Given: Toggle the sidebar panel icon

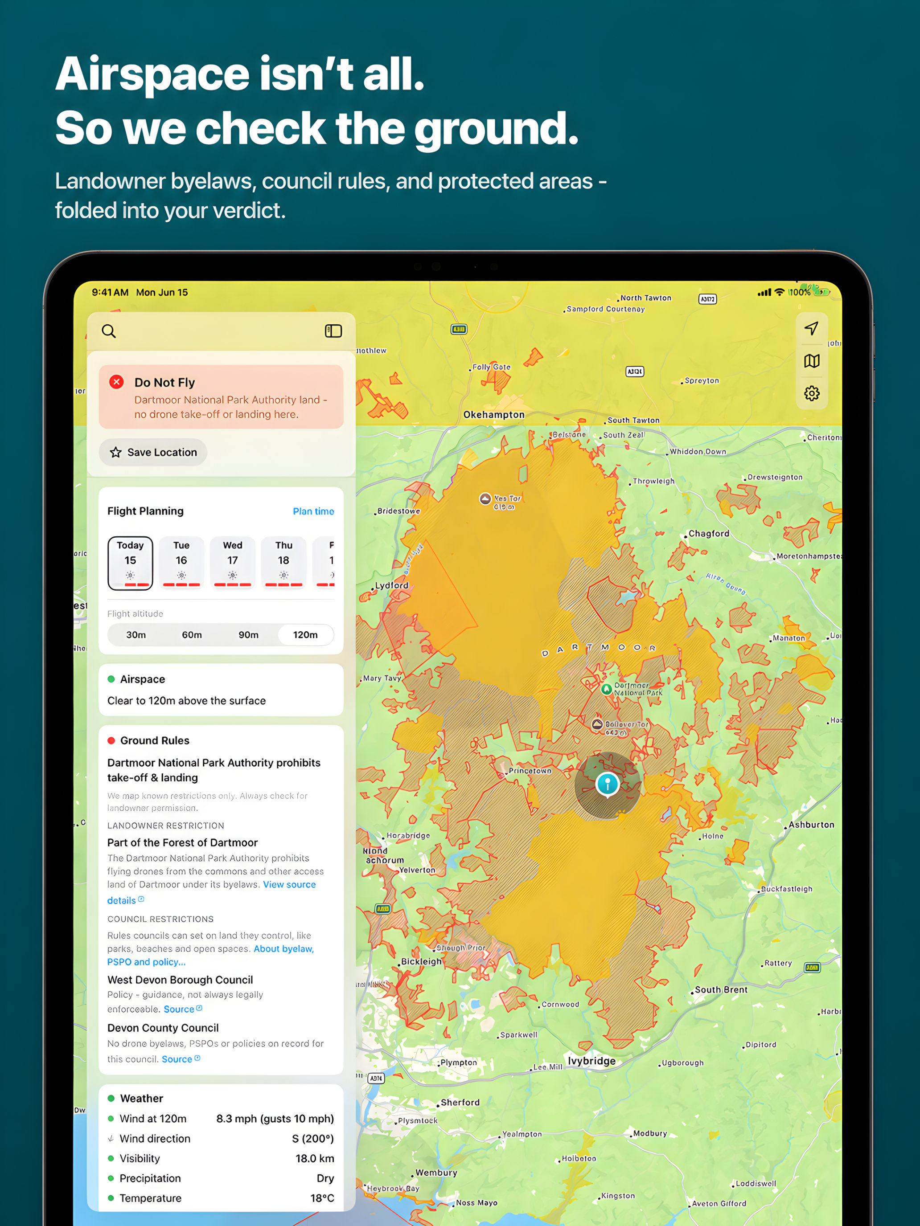Looking at the screenshot, I should pyautogui.click(x=333, y=331).
